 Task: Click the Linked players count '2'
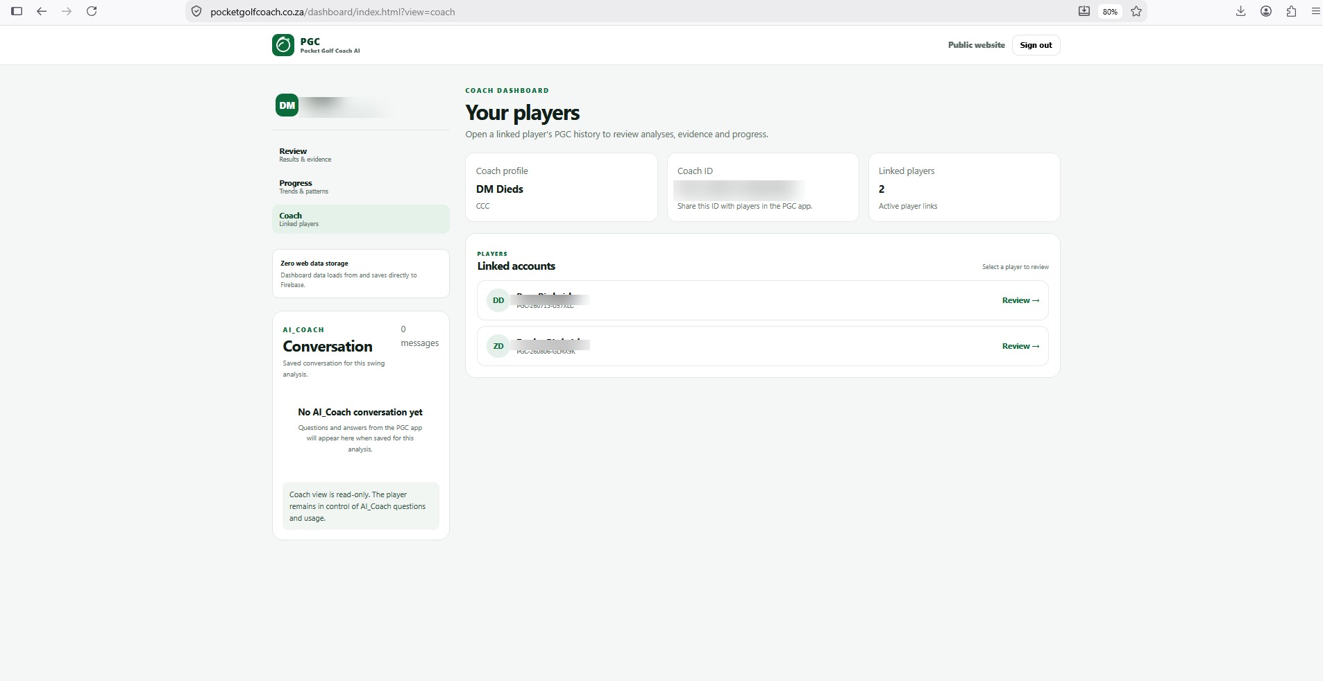coord(882,189)
